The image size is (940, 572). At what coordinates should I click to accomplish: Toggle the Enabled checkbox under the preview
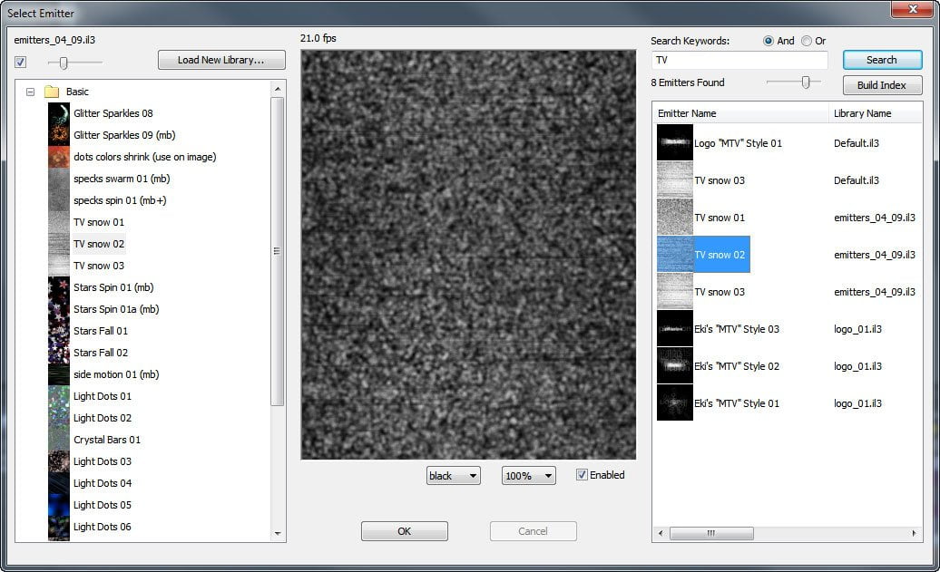click(582, 475)
